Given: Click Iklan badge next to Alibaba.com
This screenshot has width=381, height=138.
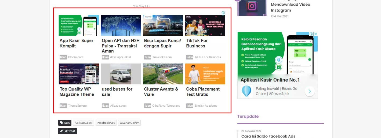Looking at the screenshot, I should (x=105, y=106).
